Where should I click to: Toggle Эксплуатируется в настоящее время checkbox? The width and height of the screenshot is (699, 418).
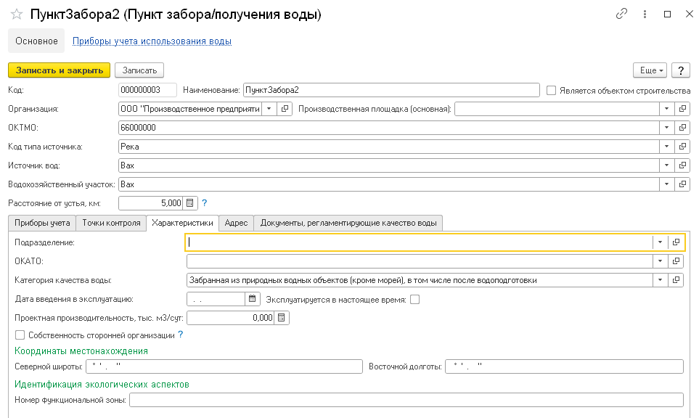415,299
